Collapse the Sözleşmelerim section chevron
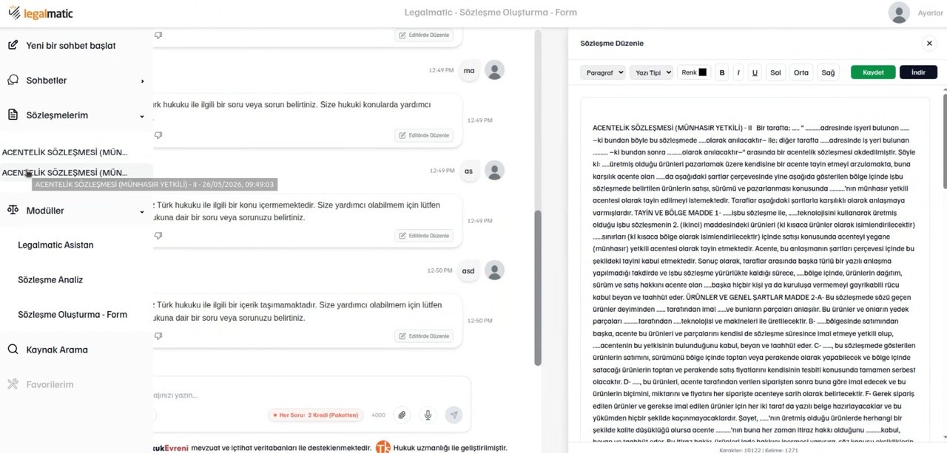The width and height of the screenshot is (947, 453). coord(142,116)
